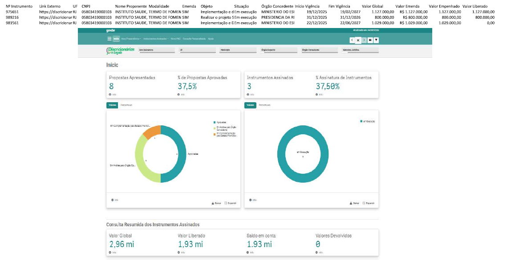Click Expandir below the Em Execução chart
This screenshot has width=507, height=260.
[369, 203]
